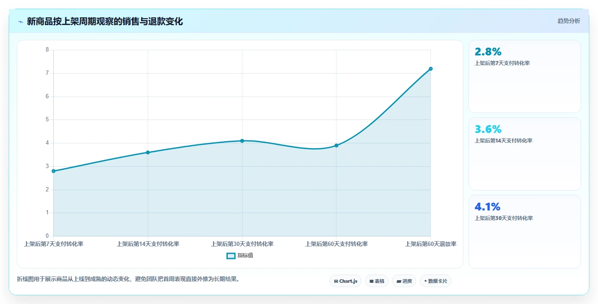The height and width of the screenshot is (304, 598).
Task: Click the 趋势分析 label in header
Action: click(x=569, y=21)
